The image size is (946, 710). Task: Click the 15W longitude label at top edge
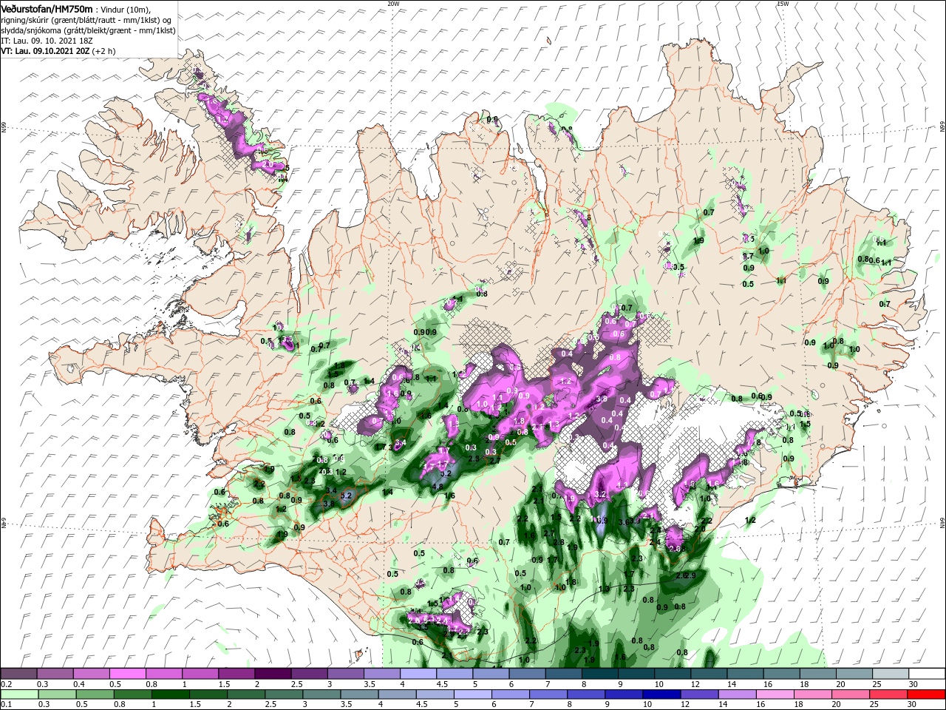pyautogui.click(x=783, y=4)
